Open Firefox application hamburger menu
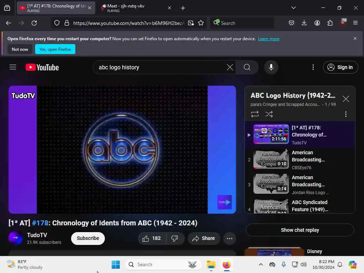Screen dimensions: 364x273 click(x=355, y=23)
